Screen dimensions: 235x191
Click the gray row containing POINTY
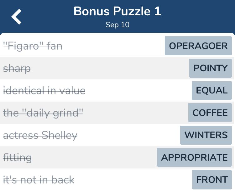tap(117, 68)
